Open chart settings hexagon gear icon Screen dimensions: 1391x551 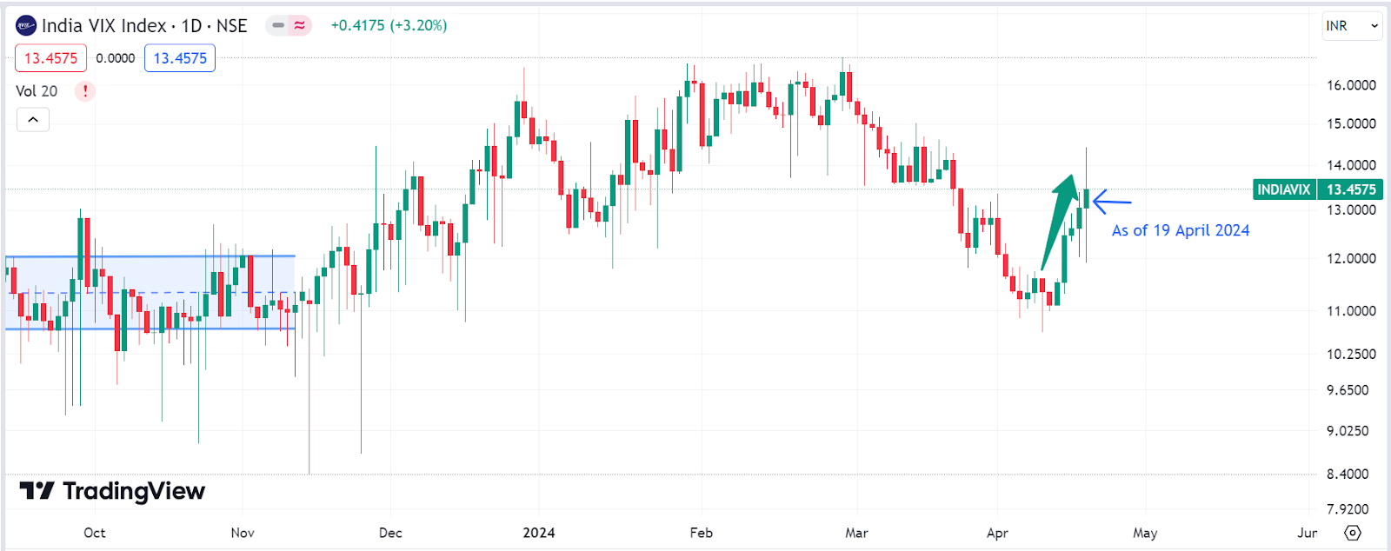1353,533
